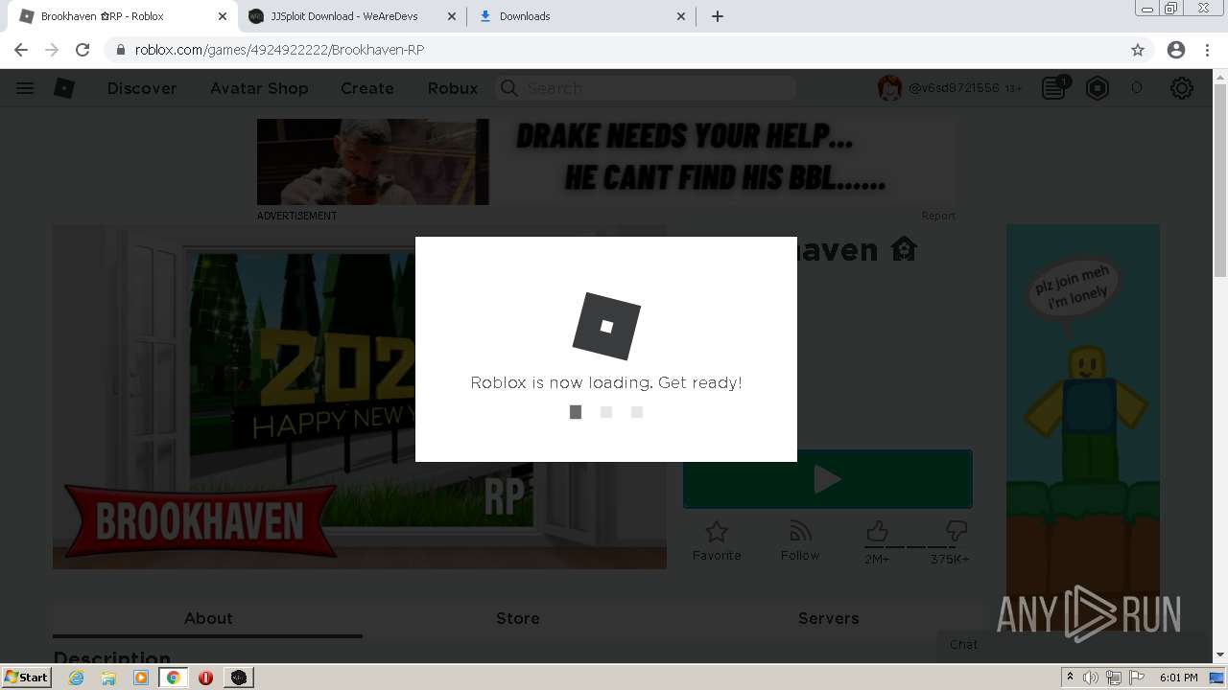Open the Chrome profile account icon

(1176, 50)
